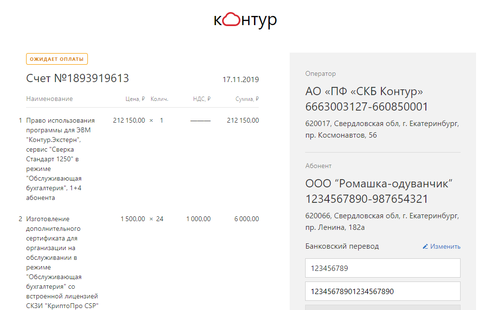Click the invoice date 17.11.2019
Screen dimensions: 491x310
pyautogui.click(x=240, y=80)
